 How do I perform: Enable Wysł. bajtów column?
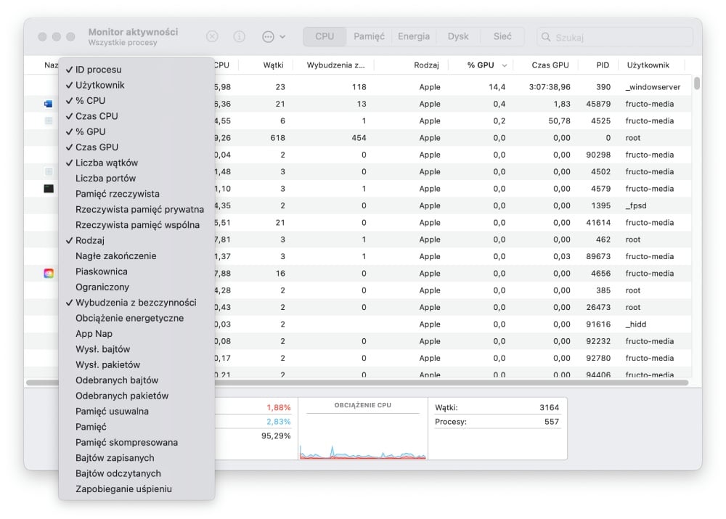tap(136, 349)
